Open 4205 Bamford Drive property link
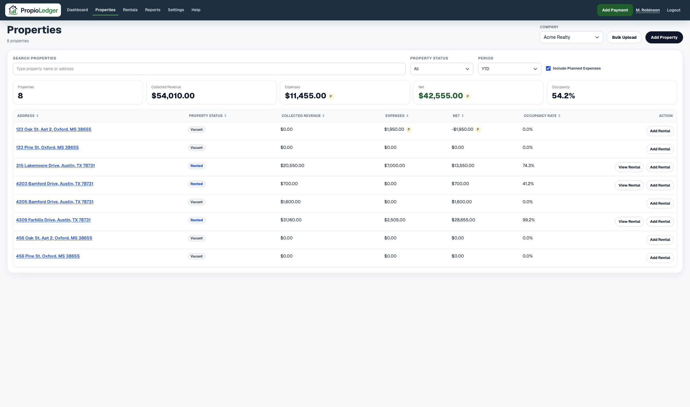Image resolution: width=690 pixels, height=407 pixels. point(55,202)
